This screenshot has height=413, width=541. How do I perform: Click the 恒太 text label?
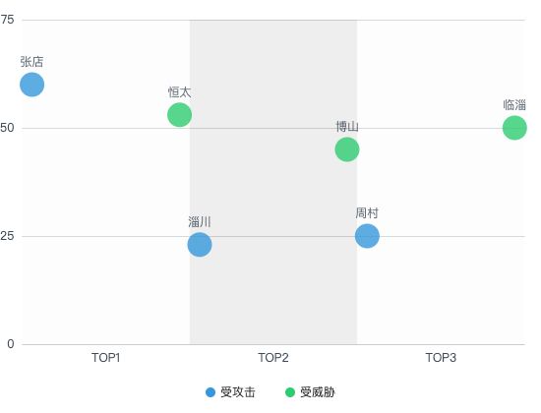coord(179,92)
